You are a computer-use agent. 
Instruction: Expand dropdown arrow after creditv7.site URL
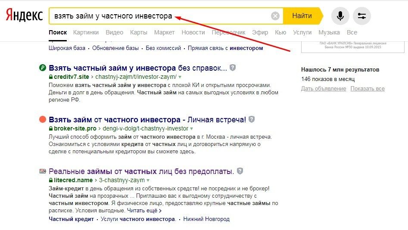click(180, 77)
